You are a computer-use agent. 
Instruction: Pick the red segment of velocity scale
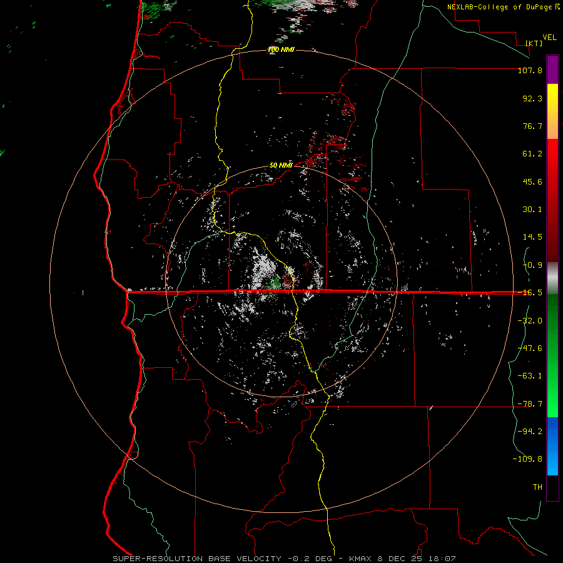(x=552, y=200)
